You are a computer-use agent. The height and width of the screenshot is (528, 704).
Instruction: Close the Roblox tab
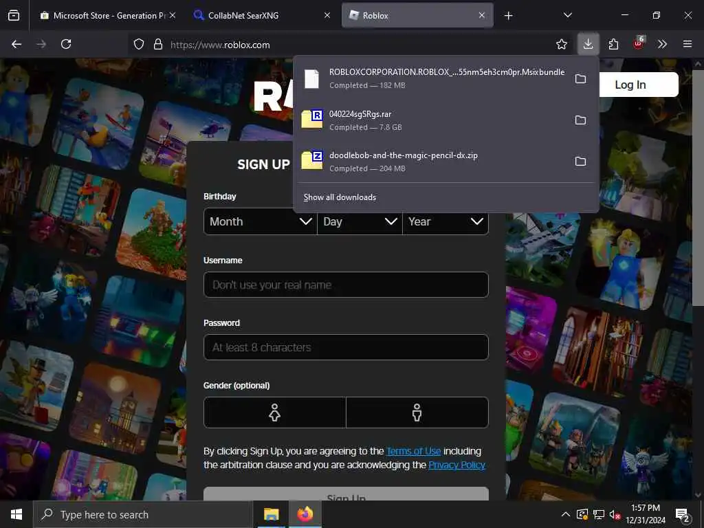click(x=482, y=15)
